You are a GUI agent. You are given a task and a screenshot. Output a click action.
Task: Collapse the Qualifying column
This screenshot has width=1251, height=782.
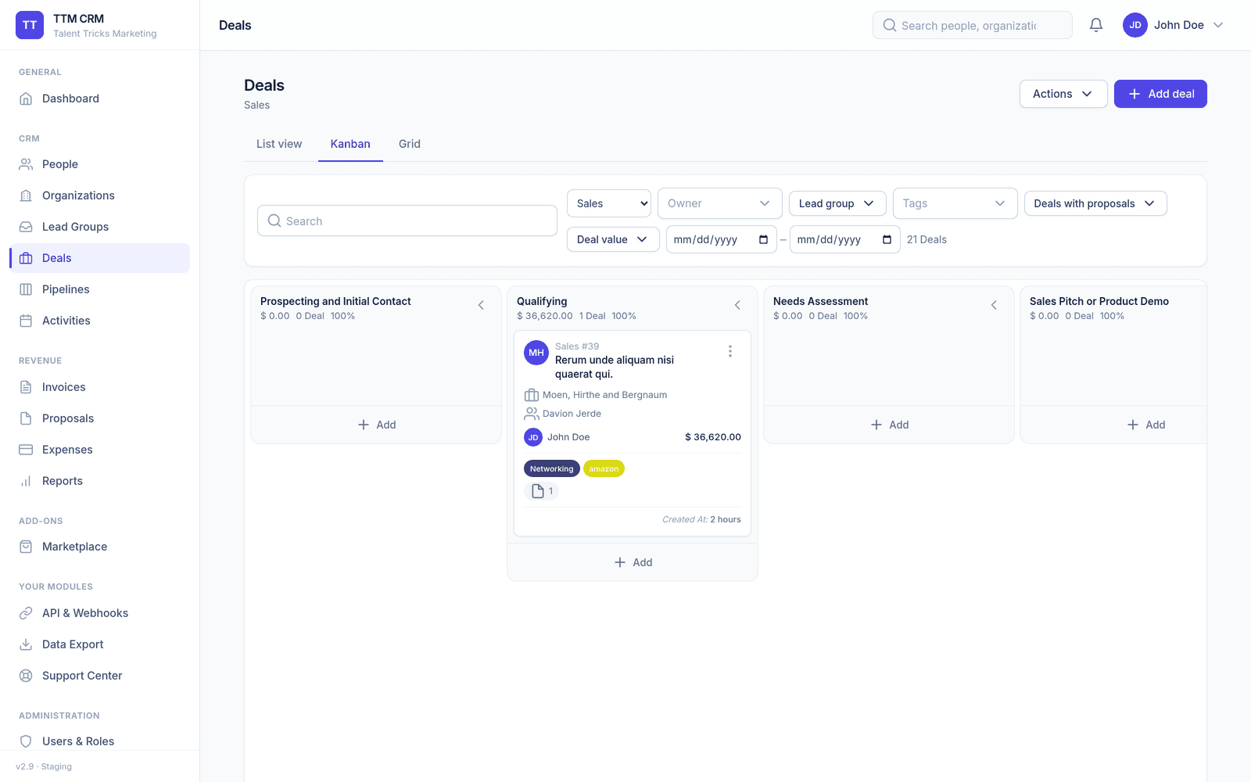point(737,305)
